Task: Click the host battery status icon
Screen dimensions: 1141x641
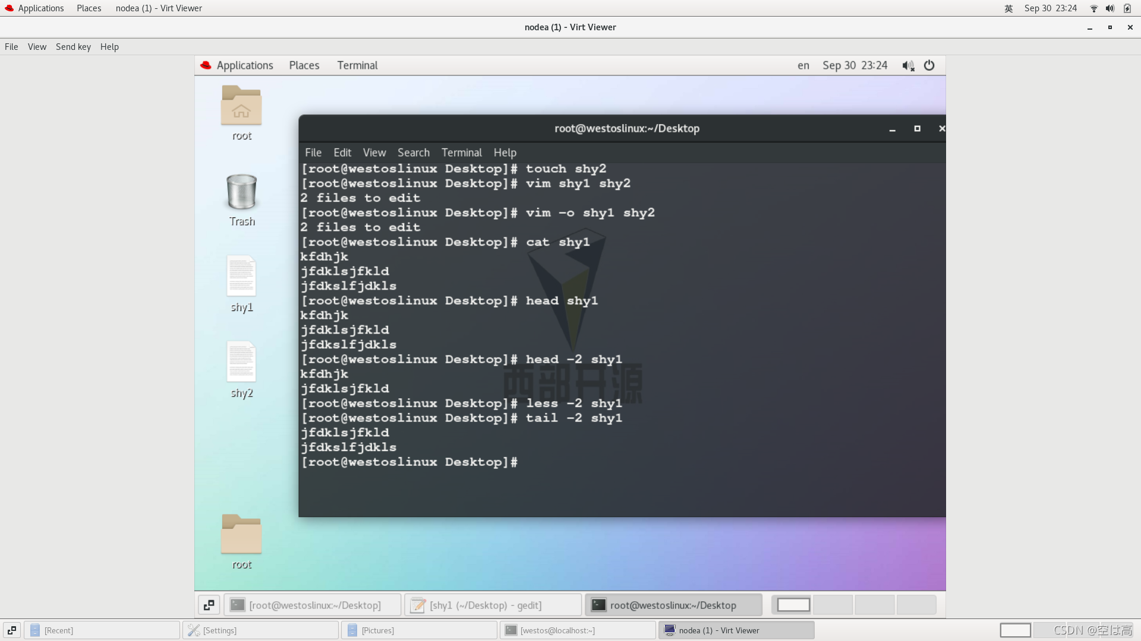Action: (1127, 8)
